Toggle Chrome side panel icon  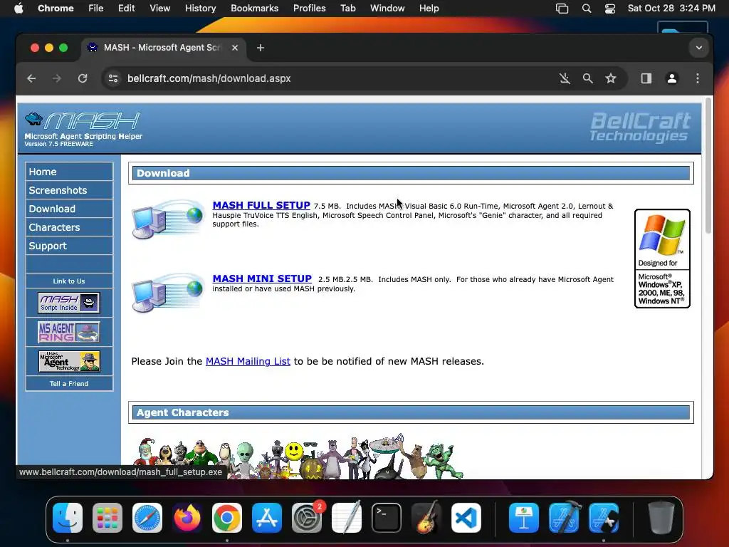click(x=646, y=78)
